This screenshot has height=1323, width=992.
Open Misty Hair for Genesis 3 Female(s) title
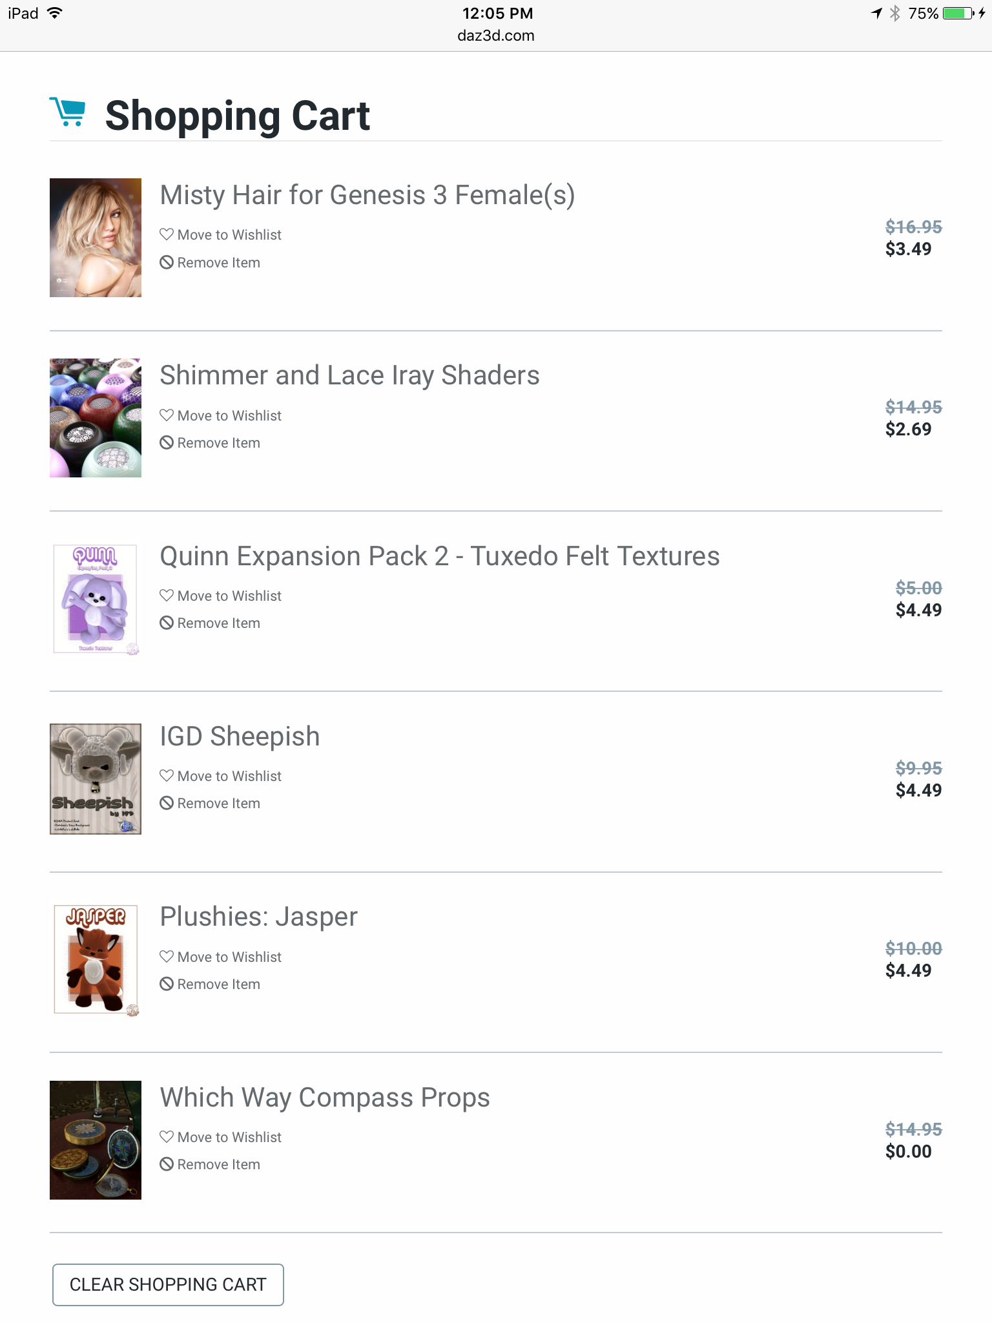point(367,195)
